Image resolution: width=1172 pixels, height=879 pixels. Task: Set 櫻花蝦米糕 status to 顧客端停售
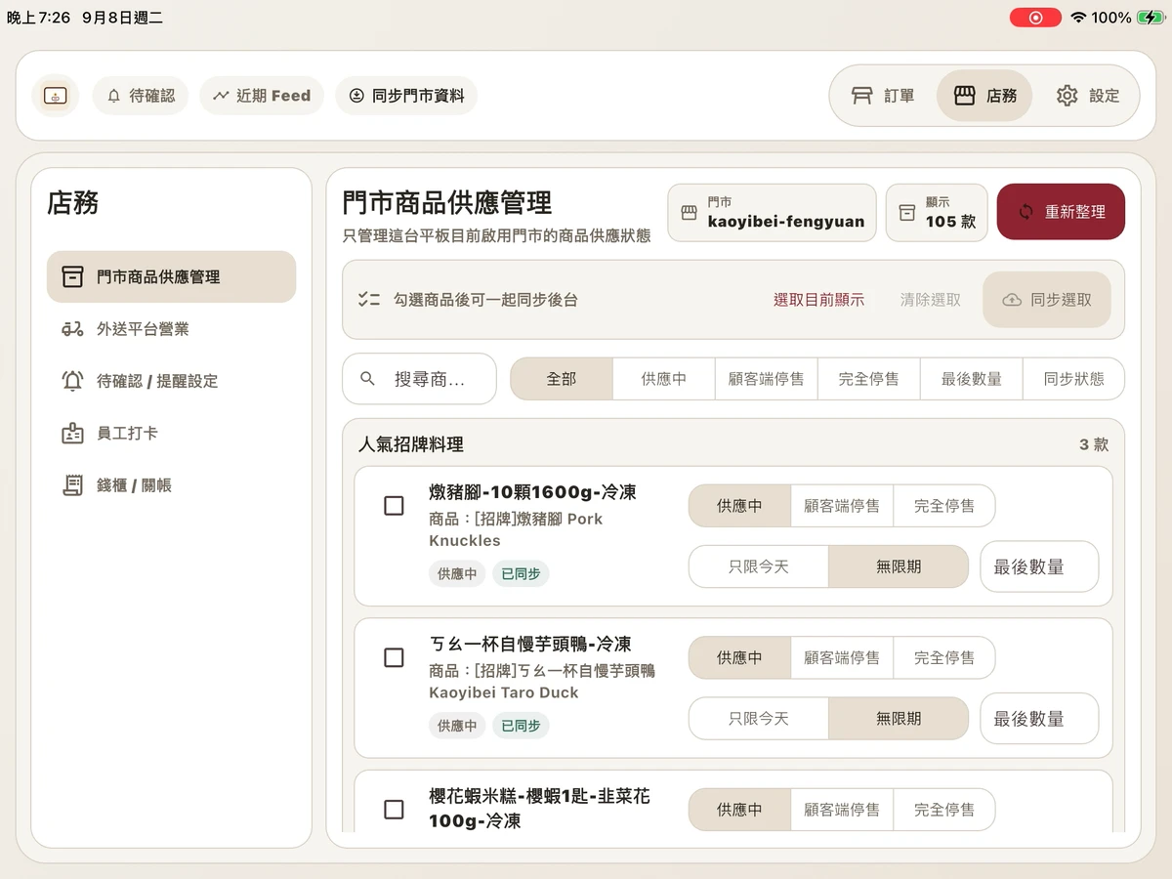[842, 810]
